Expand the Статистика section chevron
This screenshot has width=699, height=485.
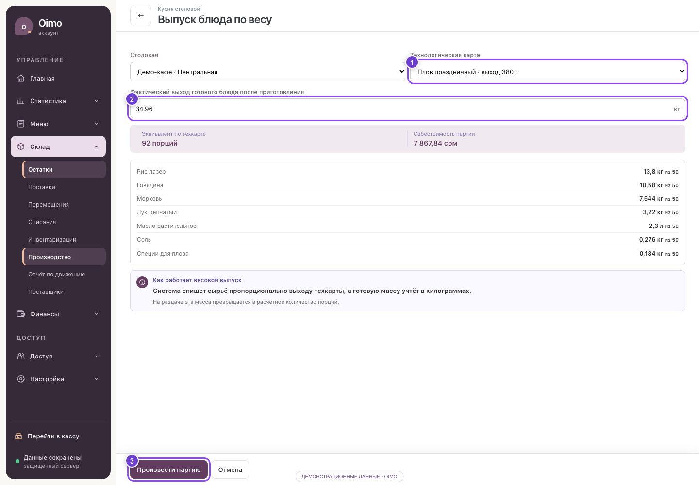96,101
